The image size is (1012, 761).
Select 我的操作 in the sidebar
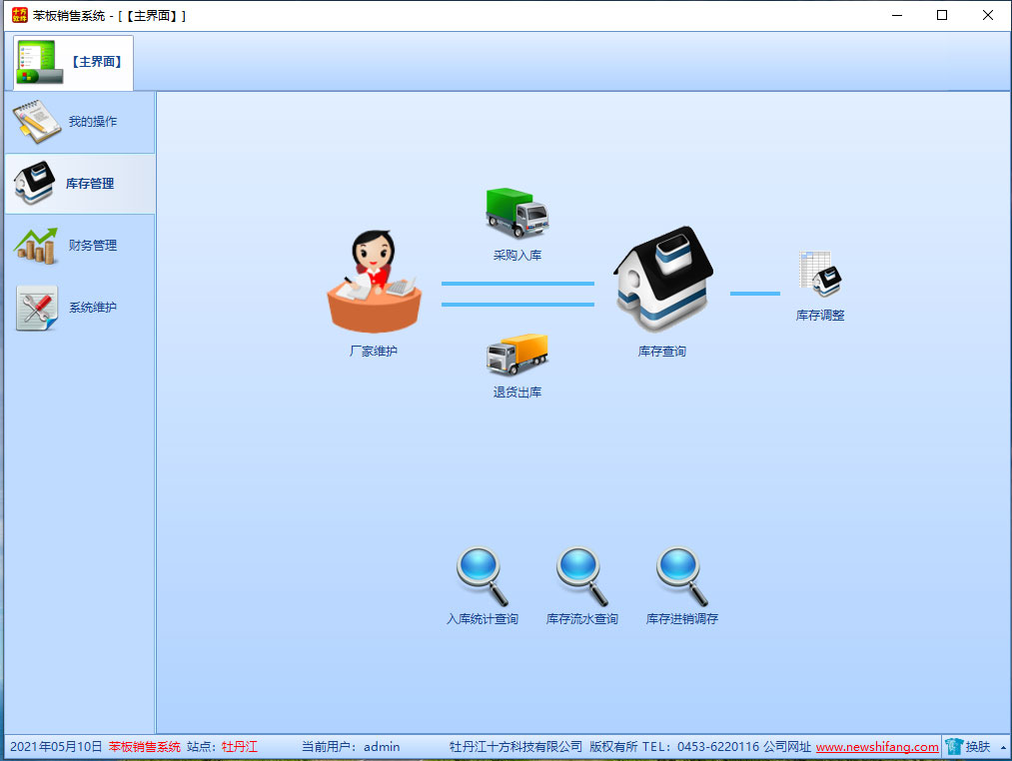coord(80,122)
